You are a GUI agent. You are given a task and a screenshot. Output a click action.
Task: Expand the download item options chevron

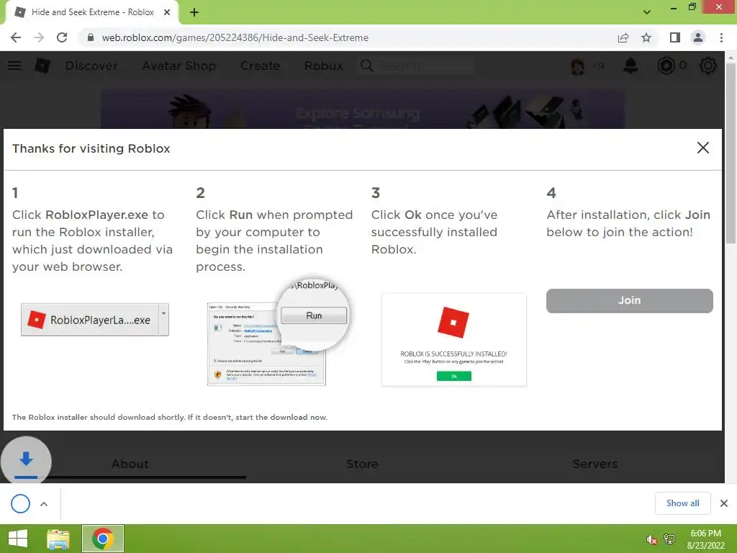44,504
